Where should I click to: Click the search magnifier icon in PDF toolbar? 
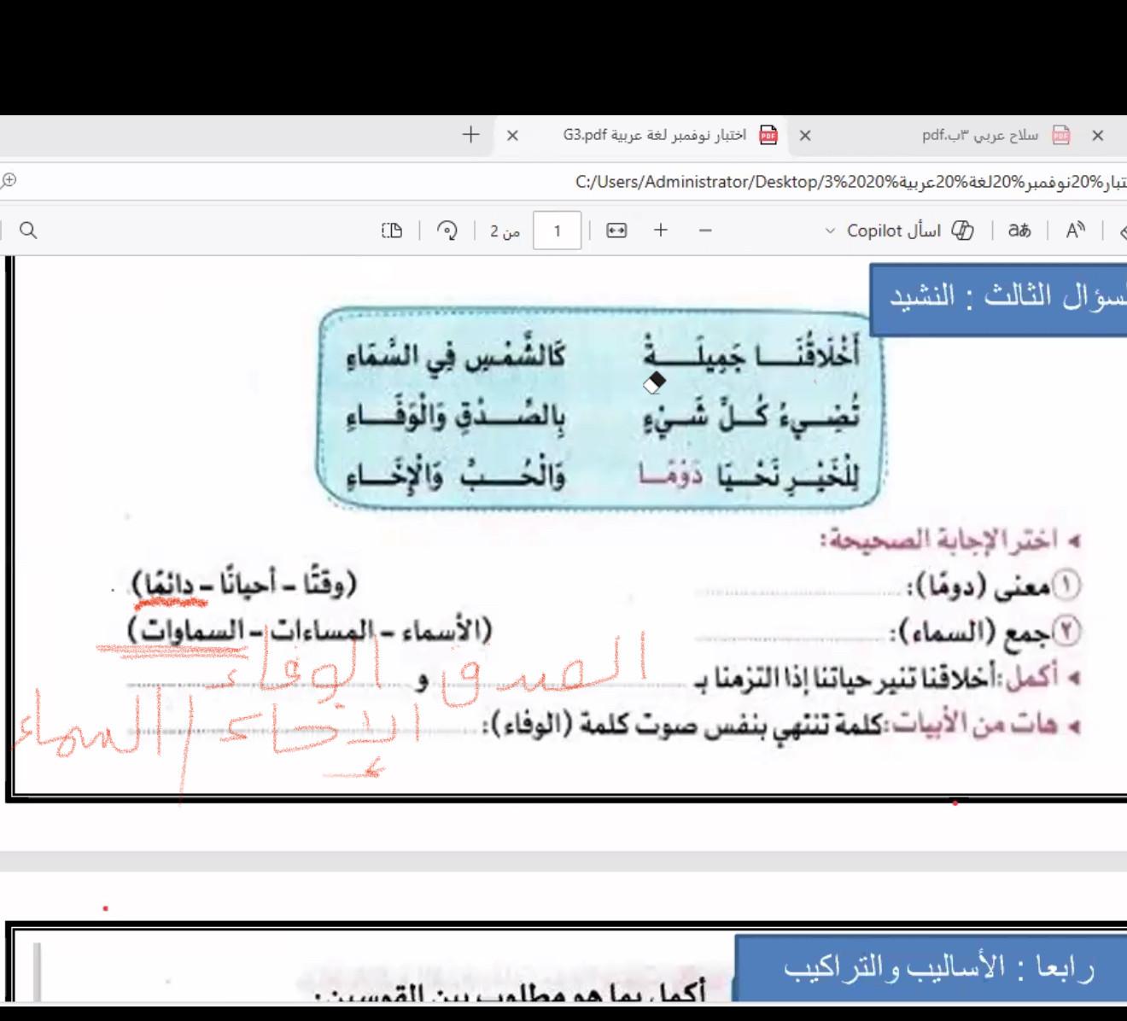[28, 230]
